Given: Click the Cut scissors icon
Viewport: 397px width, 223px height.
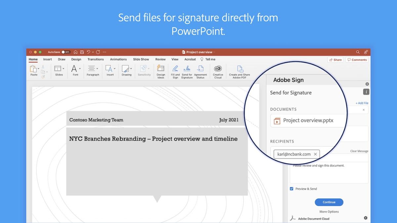Looking at the screenshot, I should (x=43, y=67).
